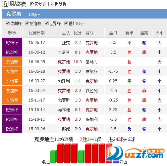Click 友谊赛 tag for 16-03-27 match
The image size is (167, 166).
point(12,81)
